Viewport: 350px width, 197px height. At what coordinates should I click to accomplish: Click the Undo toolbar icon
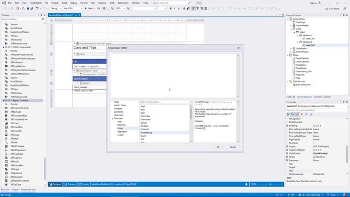tap(37, 9)
